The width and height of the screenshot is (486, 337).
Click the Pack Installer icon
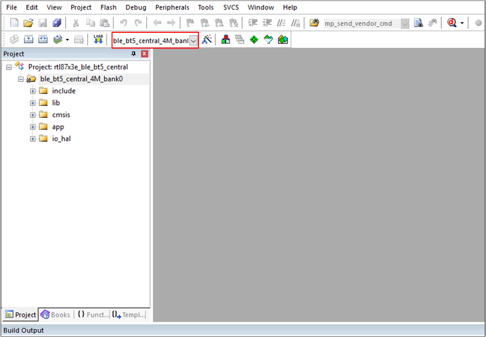click(x=283, y=40)
